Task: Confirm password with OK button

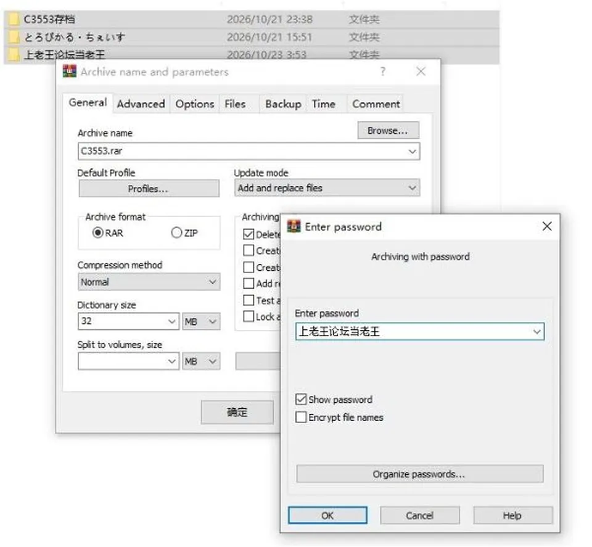Action: click(327, 516)
